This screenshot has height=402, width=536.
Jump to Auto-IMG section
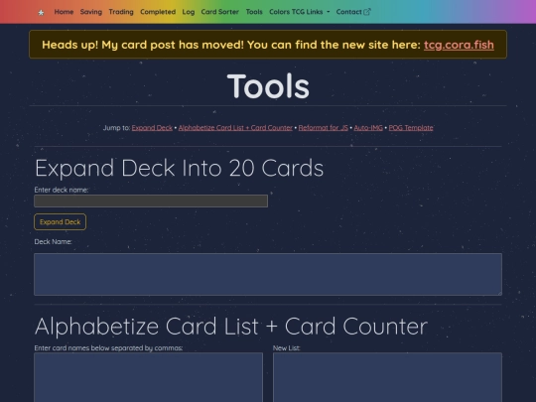(368, 128)
